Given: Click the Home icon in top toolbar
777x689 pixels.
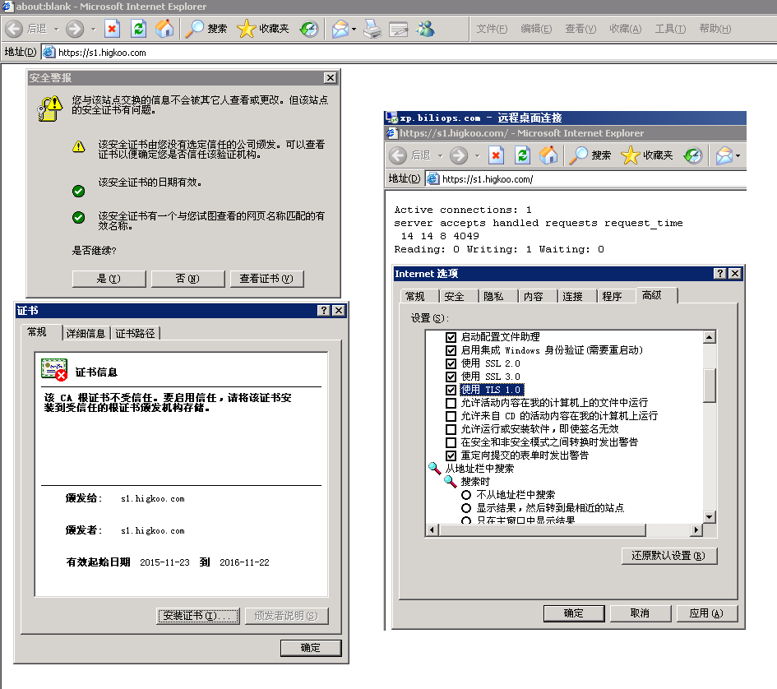Looking at the screenshot, I should click(x=164, y=29).
